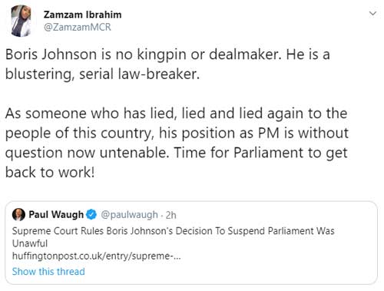Open the Zamzam Ibrahim display name

(82, 15)
